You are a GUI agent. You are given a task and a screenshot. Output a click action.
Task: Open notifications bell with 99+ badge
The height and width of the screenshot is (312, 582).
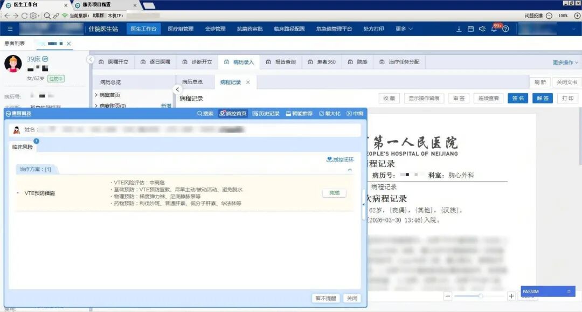click(x=494, y=29)
